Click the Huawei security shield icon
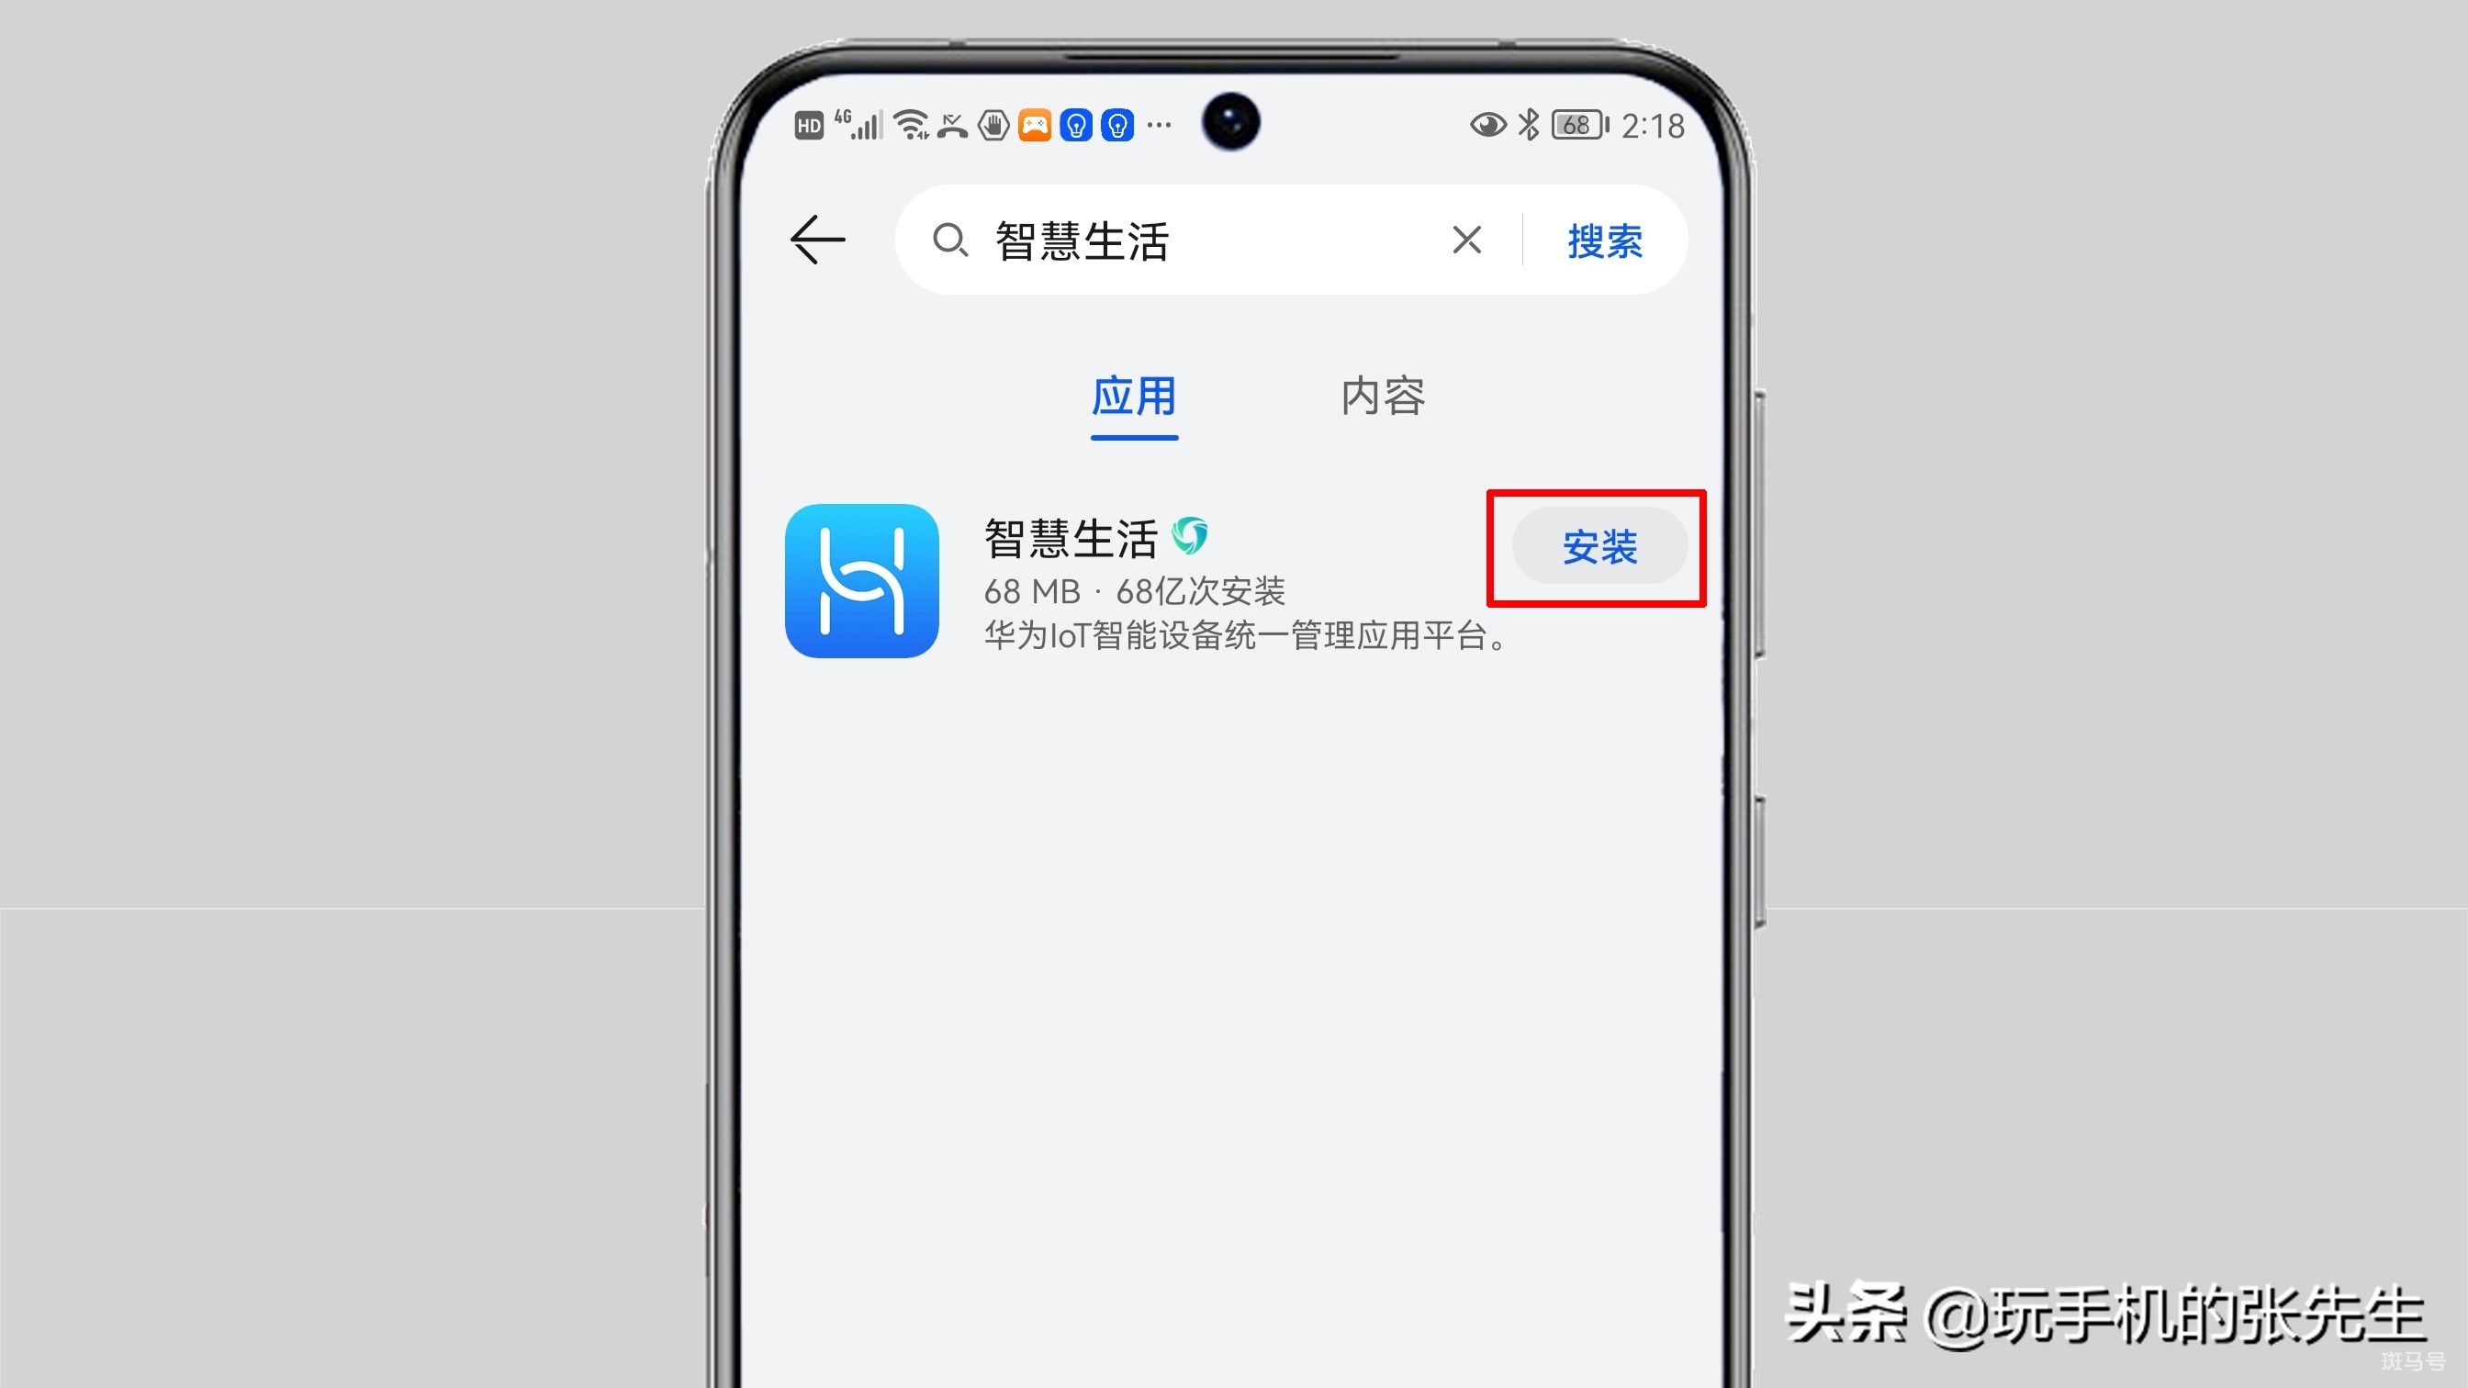Screen dimensions: 2468x1388 [x=1192, y=535]
